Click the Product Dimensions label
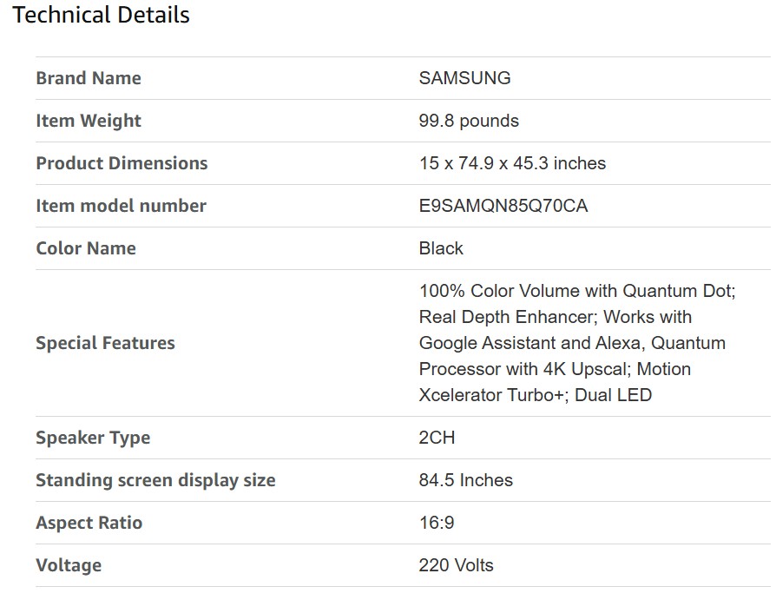Image resolution: width=776 pixels, height=613 pixels. (x=122, y=163)
